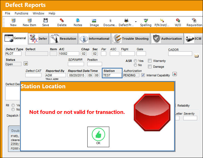Uncheck the Internal Capability checkbox
The height and width of the screenshot is (158, 203).
(143, 75)
